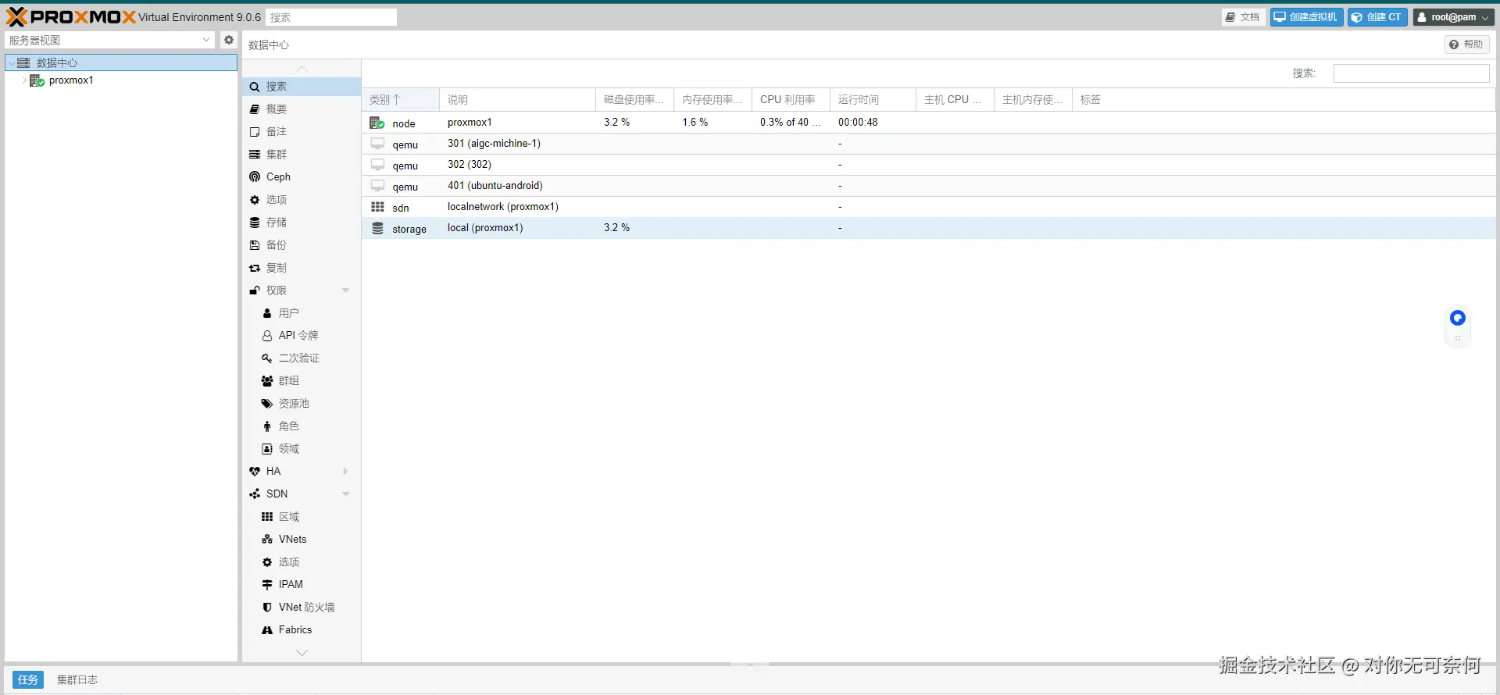
Task: Click the 帮助 help button
Action: [1466, 45]
